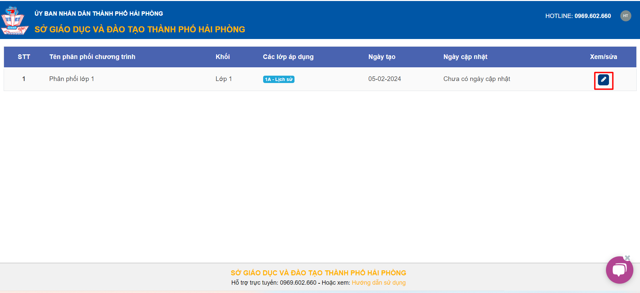
Task: Click the Hải Phòng education department logo
Action: point(14,20)
